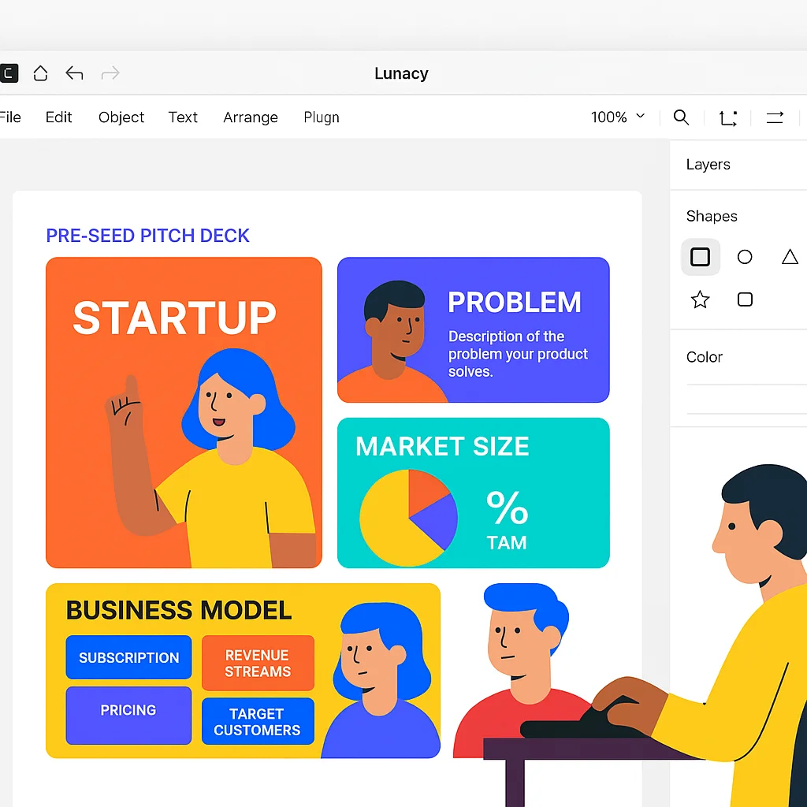Select the Rectangle shape tool
807x807 pixels.
(x=701, y=257)
